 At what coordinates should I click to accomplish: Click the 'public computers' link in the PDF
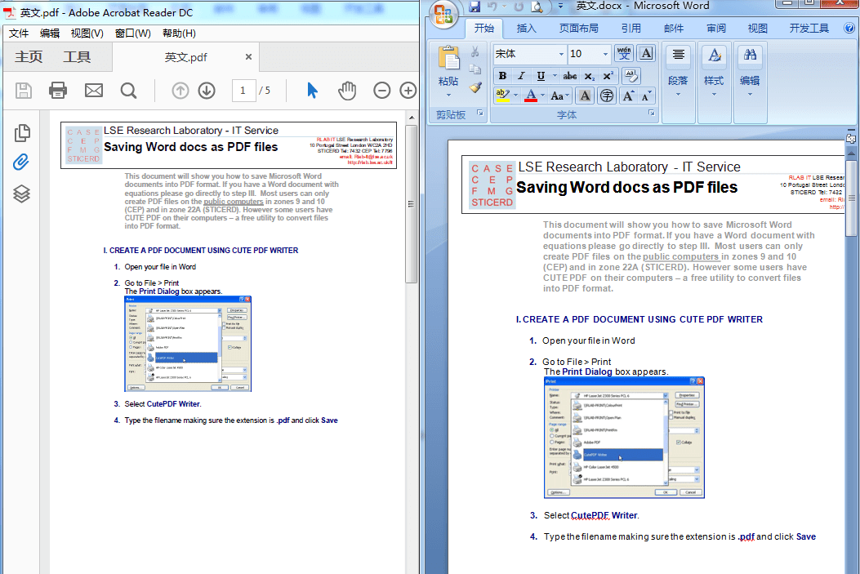234,201
